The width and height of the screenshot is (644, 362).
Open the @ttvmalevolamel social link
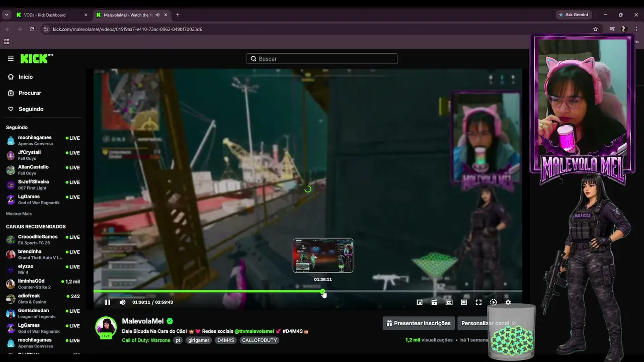tap(254, 331)
